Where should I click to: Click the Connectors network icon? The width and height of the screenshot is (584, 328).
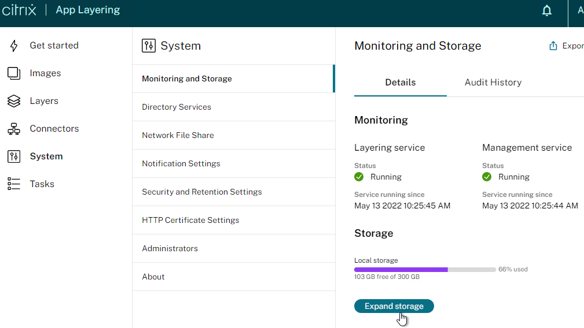coord(14,129)
